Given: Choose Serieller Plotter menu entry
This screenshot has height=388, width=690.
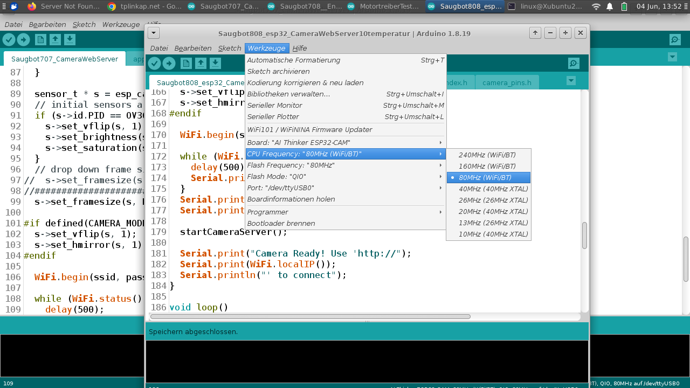Looking at the screenshot, I should tap(346, 116).
